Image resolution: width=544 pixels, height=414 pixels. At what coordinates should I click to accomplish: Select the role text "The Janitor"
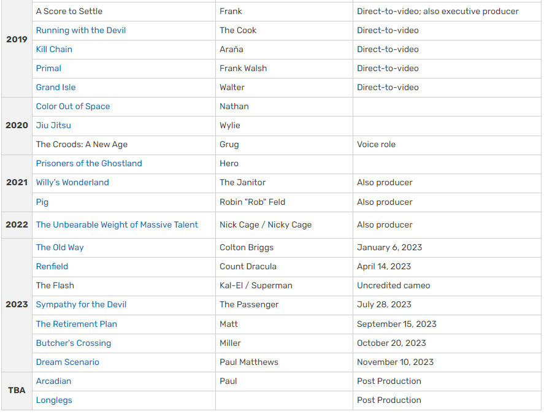tap(242, 183)
